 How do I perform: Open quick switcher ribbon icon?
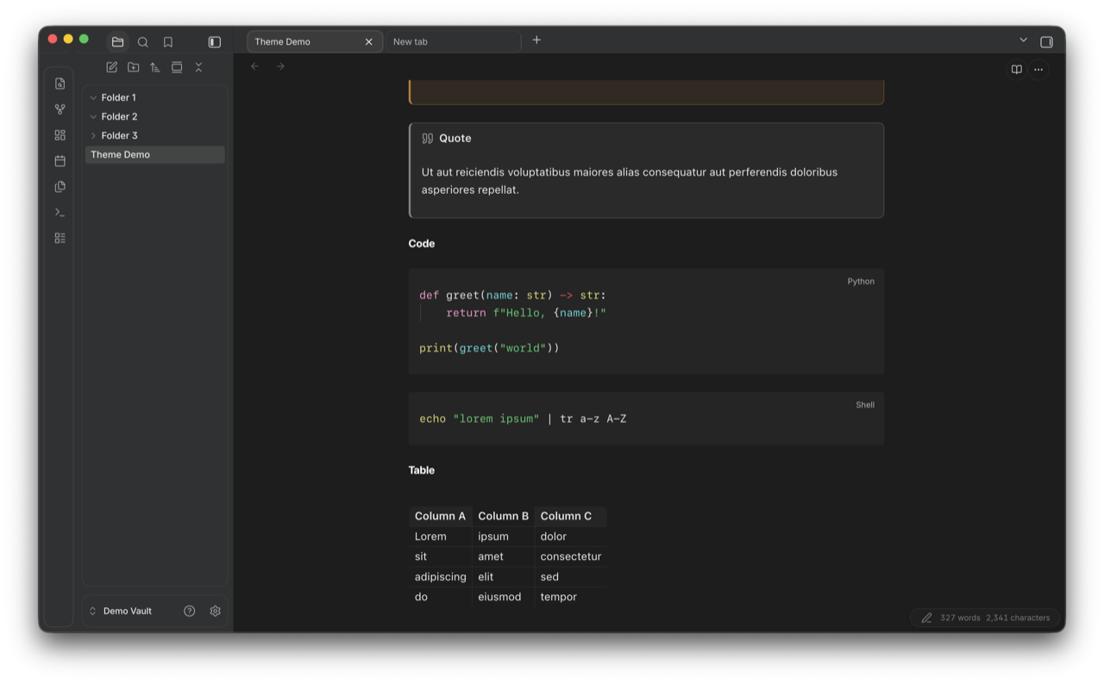[60, 84]
